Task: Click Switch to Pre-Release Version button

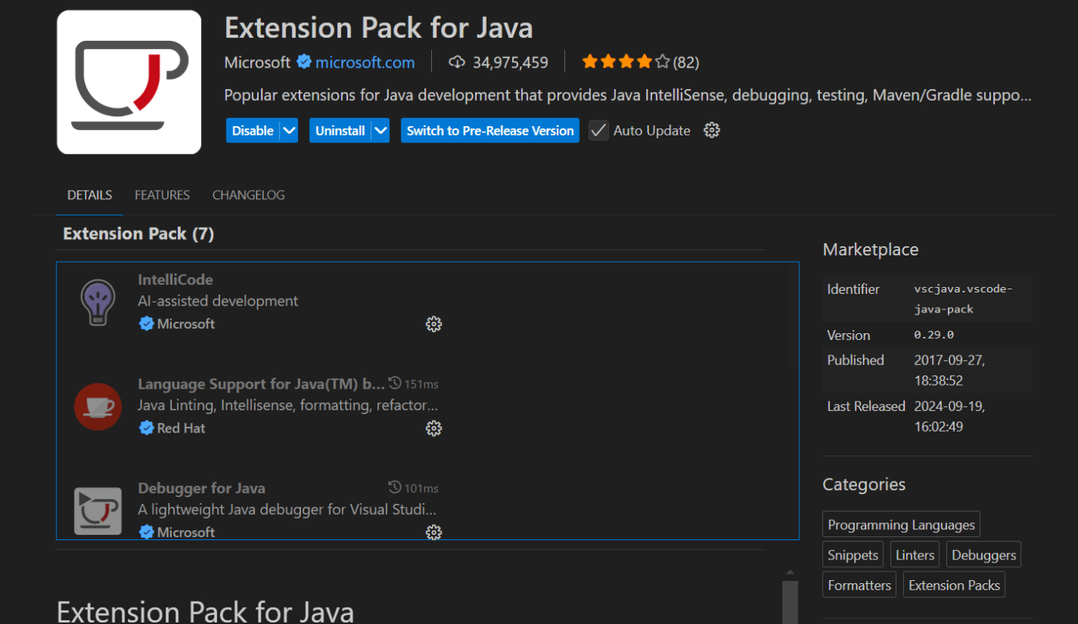Action: click(x=490, y=130)
